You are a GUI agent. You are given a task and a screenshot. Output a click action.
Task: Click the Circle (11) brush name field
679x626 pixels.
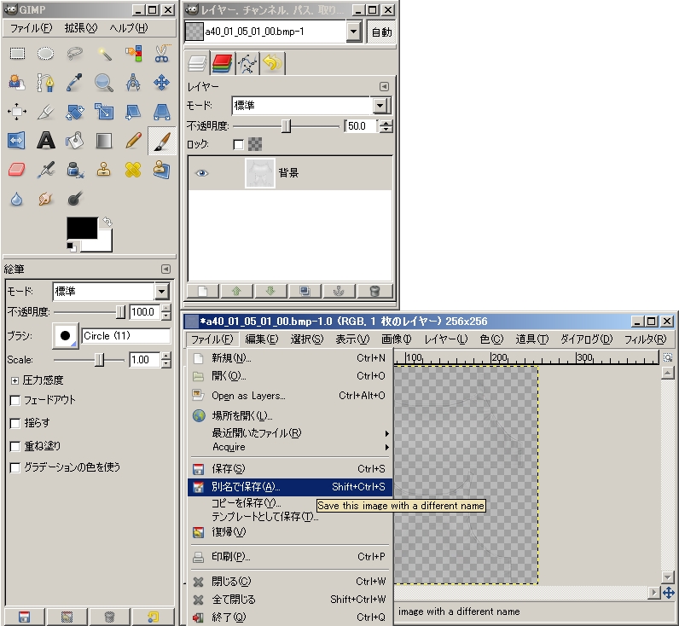tap(126, 336)
